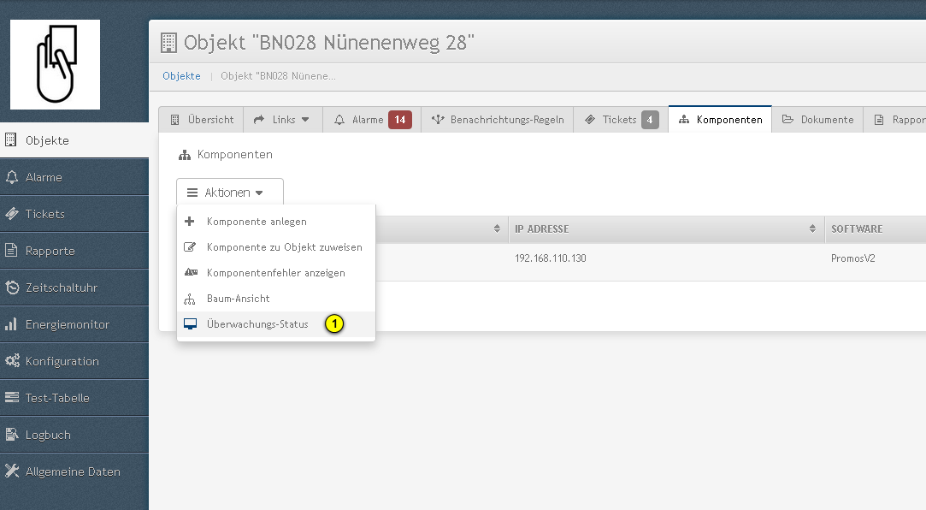Click the tree icon beside Baum-Ansicht
The width and height of the screenshot is (926, 510).
click(x=190, y=299)
